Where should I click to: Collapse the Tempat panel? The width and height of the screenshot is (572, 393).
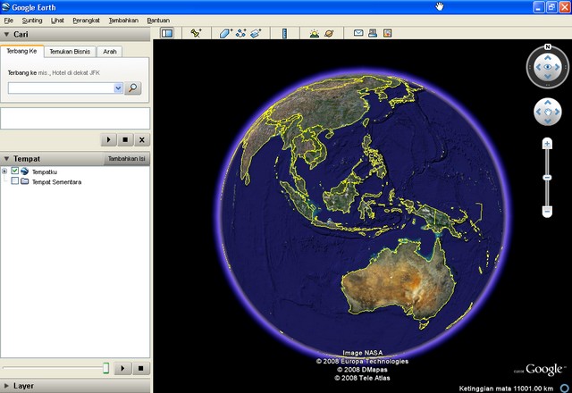click(6, 159)
